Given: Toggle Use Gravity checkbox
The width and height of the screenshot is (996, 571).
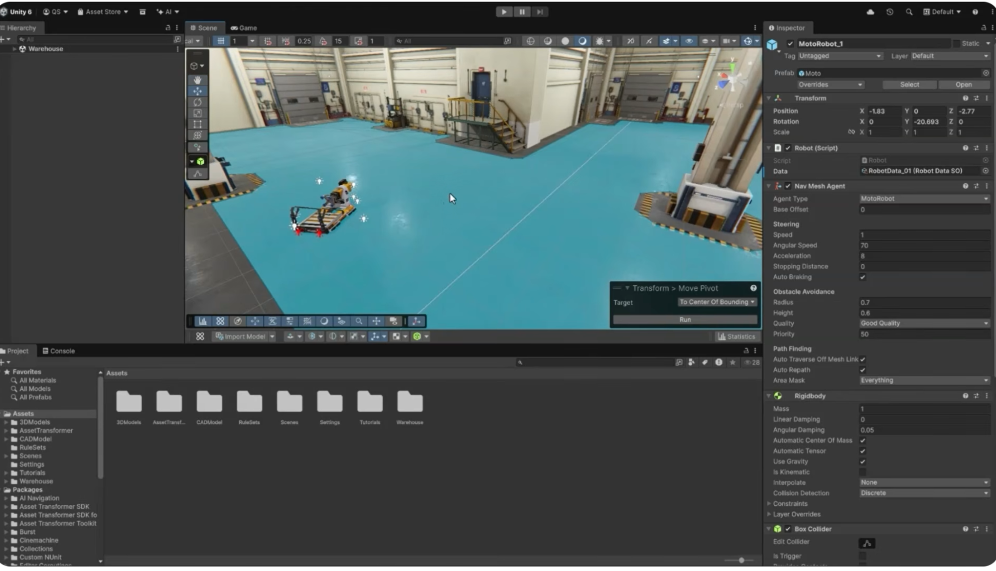Looking at the screenshot, I should (862, 461).
